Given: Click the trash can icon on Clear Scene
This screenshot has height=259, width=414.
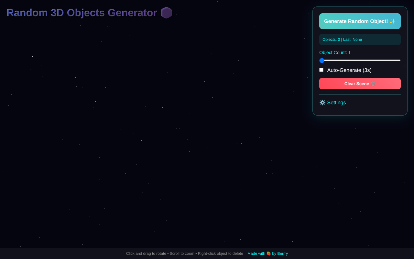Looking at the screenshot, I should (373, 84).
